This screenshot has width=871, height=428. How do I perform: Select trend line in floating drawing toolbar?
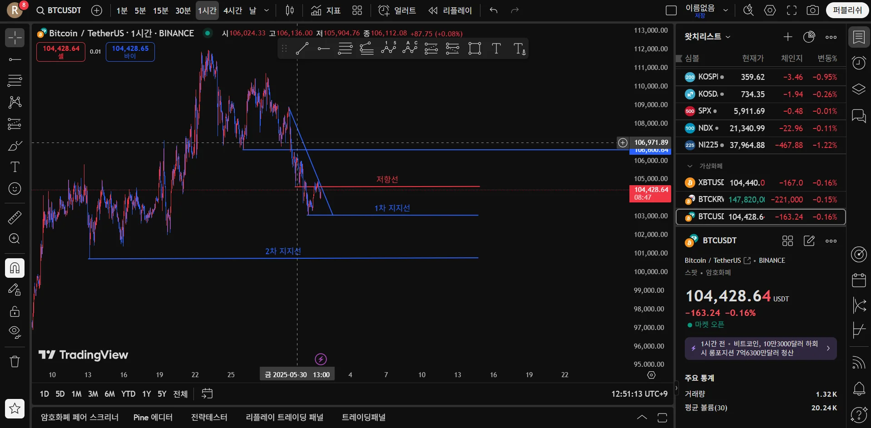coord(302,49)
